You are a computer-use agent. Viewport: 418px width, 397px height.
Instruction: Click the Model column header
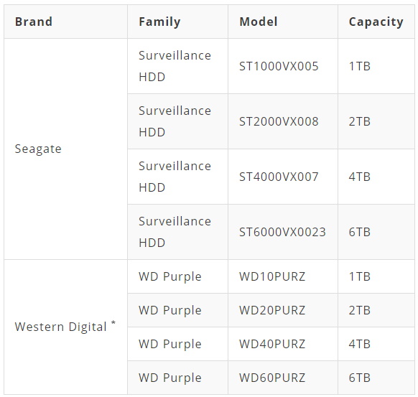[259, 22]
